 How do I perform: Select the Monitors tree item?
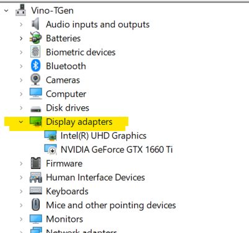(64, 219)
